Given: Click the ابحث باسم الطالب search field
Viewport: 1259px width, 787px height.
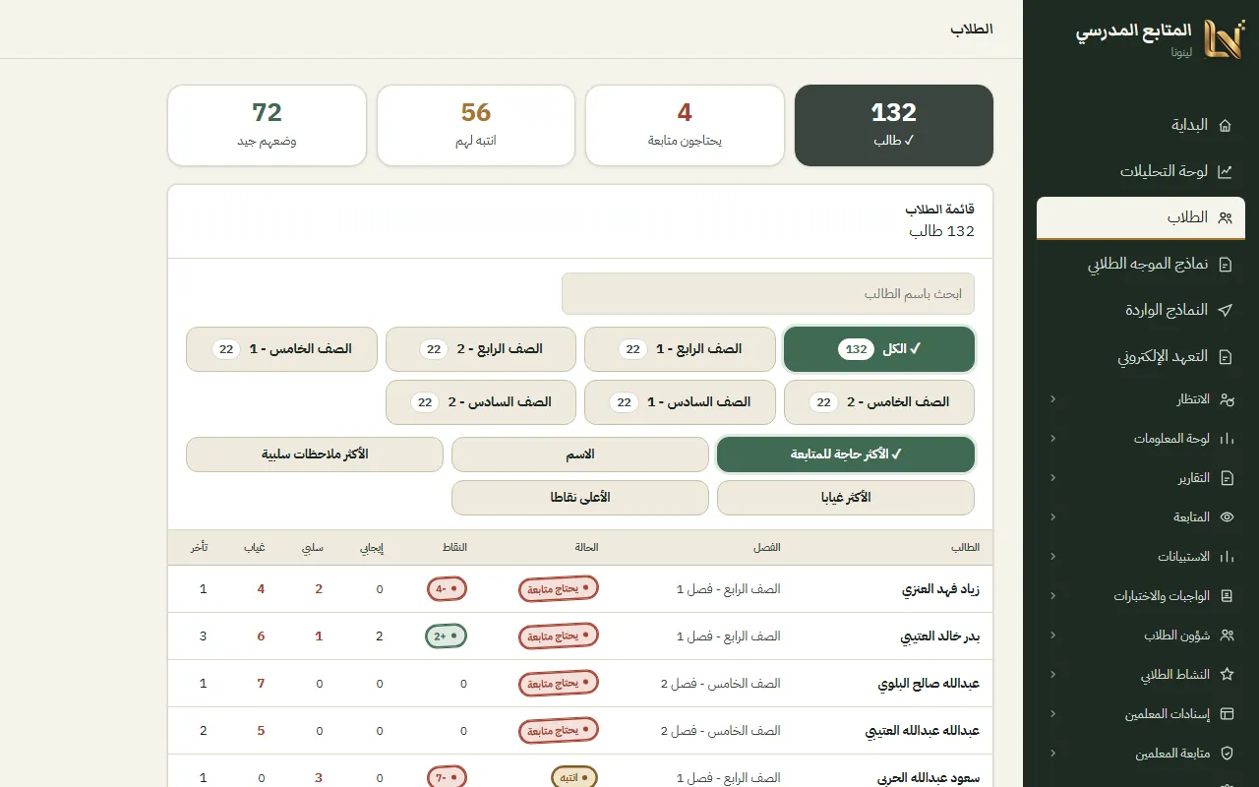Looking at the screenshot, I should coord(768,294).
